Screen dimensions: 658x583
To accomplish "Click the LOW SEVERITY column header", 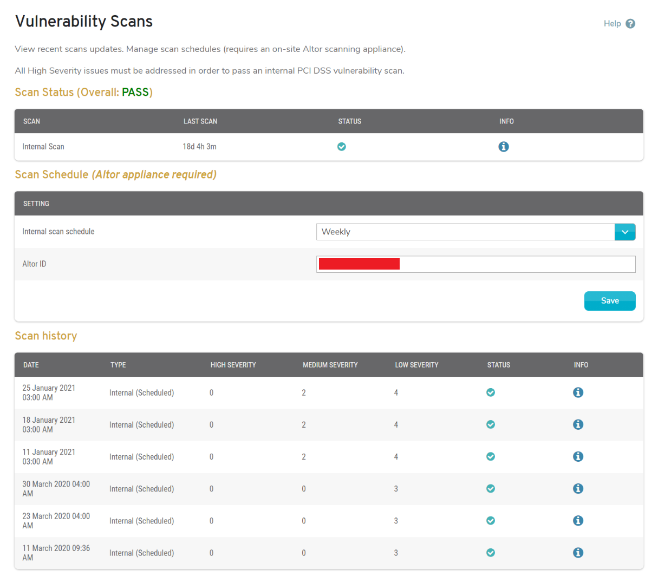I will click(x=416, y=365).
